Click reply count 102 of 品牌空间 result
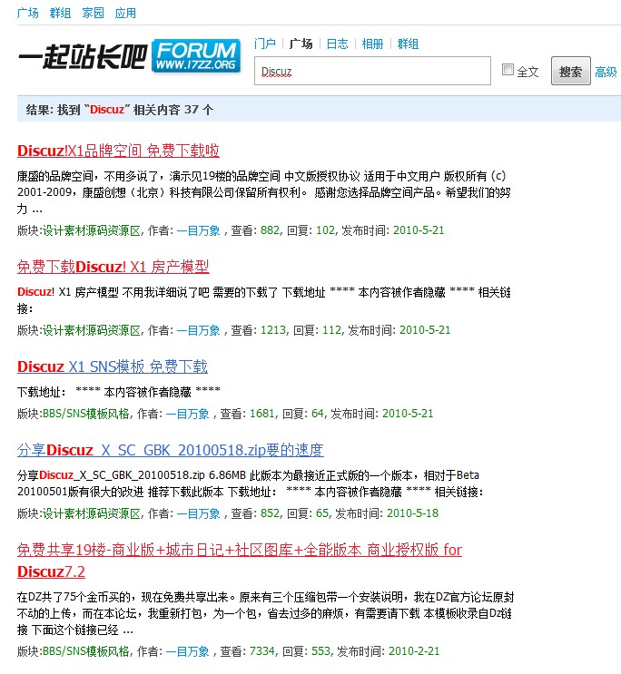Screen dimensions: 621x674 point(325,230)
